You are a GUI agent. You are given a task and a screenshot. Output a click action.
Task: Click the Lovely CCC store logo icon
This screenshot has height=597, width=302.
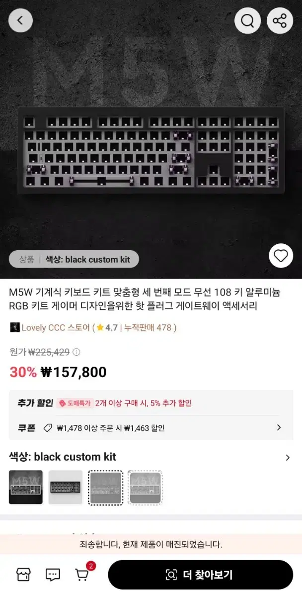pyautogui.click(x=13, y=327)
